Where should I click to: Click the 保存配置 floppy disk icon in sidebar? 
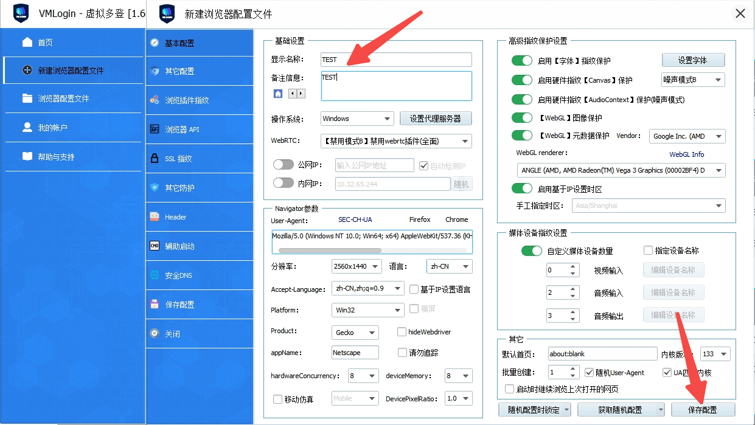click(155, 305)
